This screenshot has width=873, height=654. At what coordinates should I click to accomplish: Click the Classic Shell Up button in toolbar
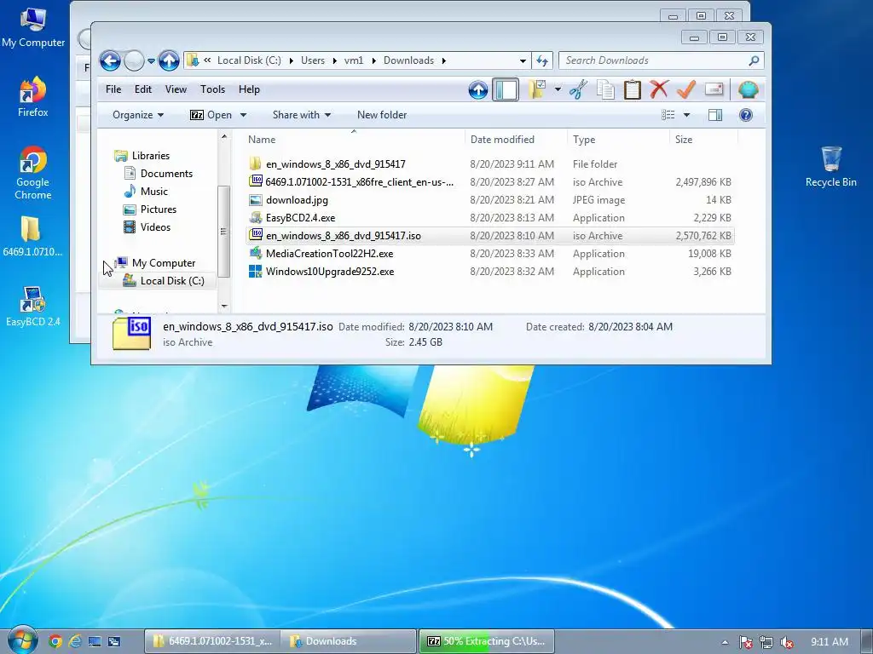click(x=477, y=89)
